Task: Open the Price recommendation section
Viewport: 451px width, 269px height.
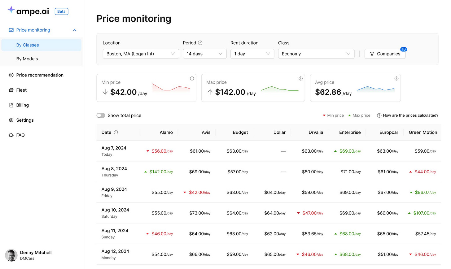Action: [x=40, y=75]
